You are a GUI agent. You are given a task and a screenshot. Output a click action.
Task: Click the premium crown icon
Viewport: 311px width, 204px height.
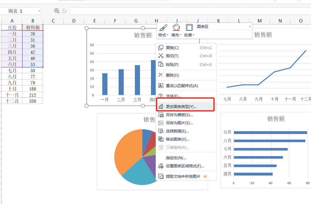[205, 176]
